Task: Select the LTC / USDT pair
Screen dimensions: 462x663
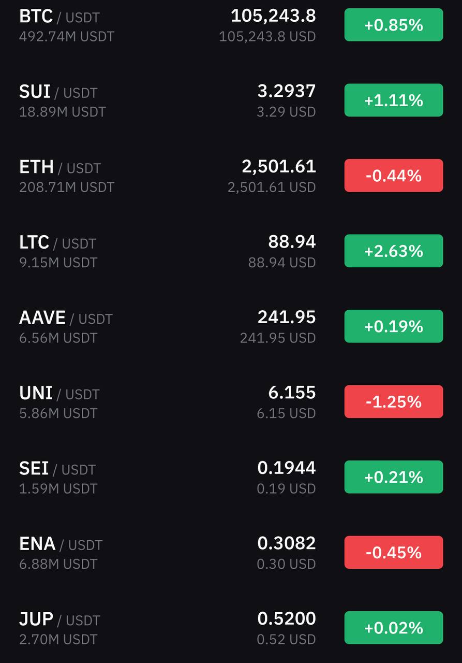Action: (57, 243)
